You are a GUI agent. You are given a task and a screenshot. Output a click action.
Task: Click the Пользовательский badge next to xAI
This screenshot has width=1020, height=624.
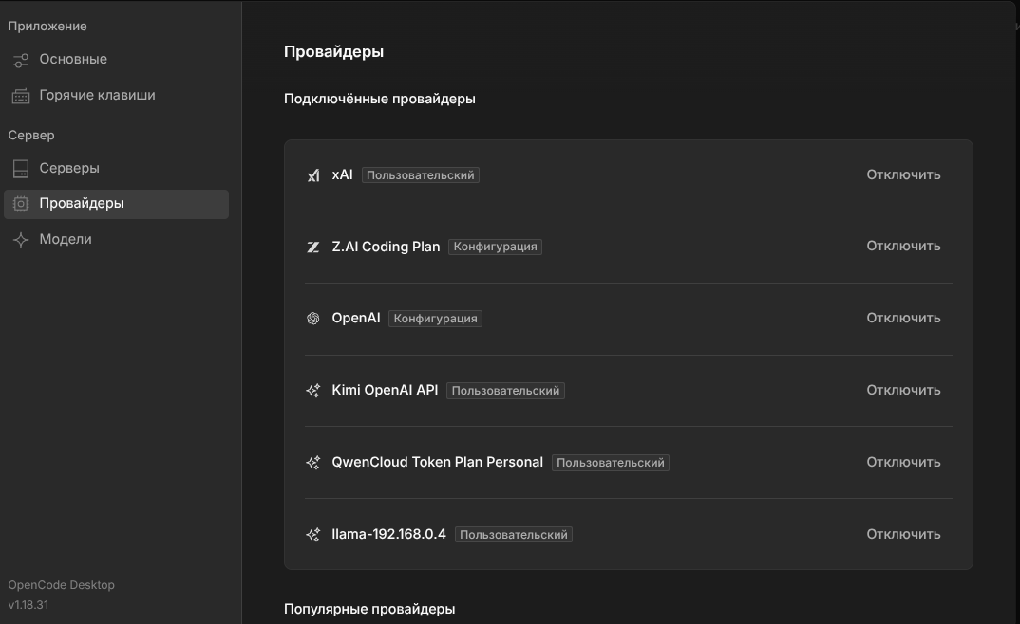[420, 175]
